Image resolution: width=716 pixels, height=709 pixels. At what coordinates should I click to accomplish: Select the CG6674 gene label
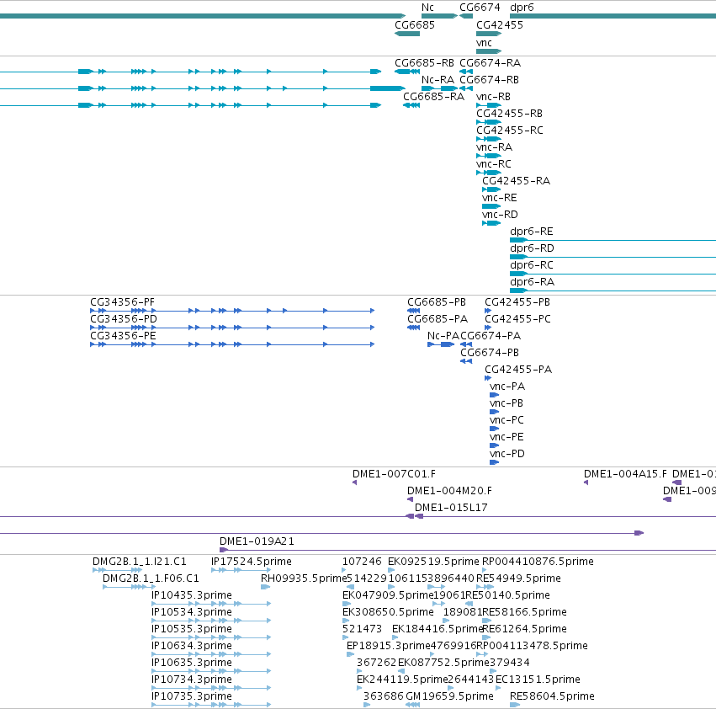tap(480, 8)
